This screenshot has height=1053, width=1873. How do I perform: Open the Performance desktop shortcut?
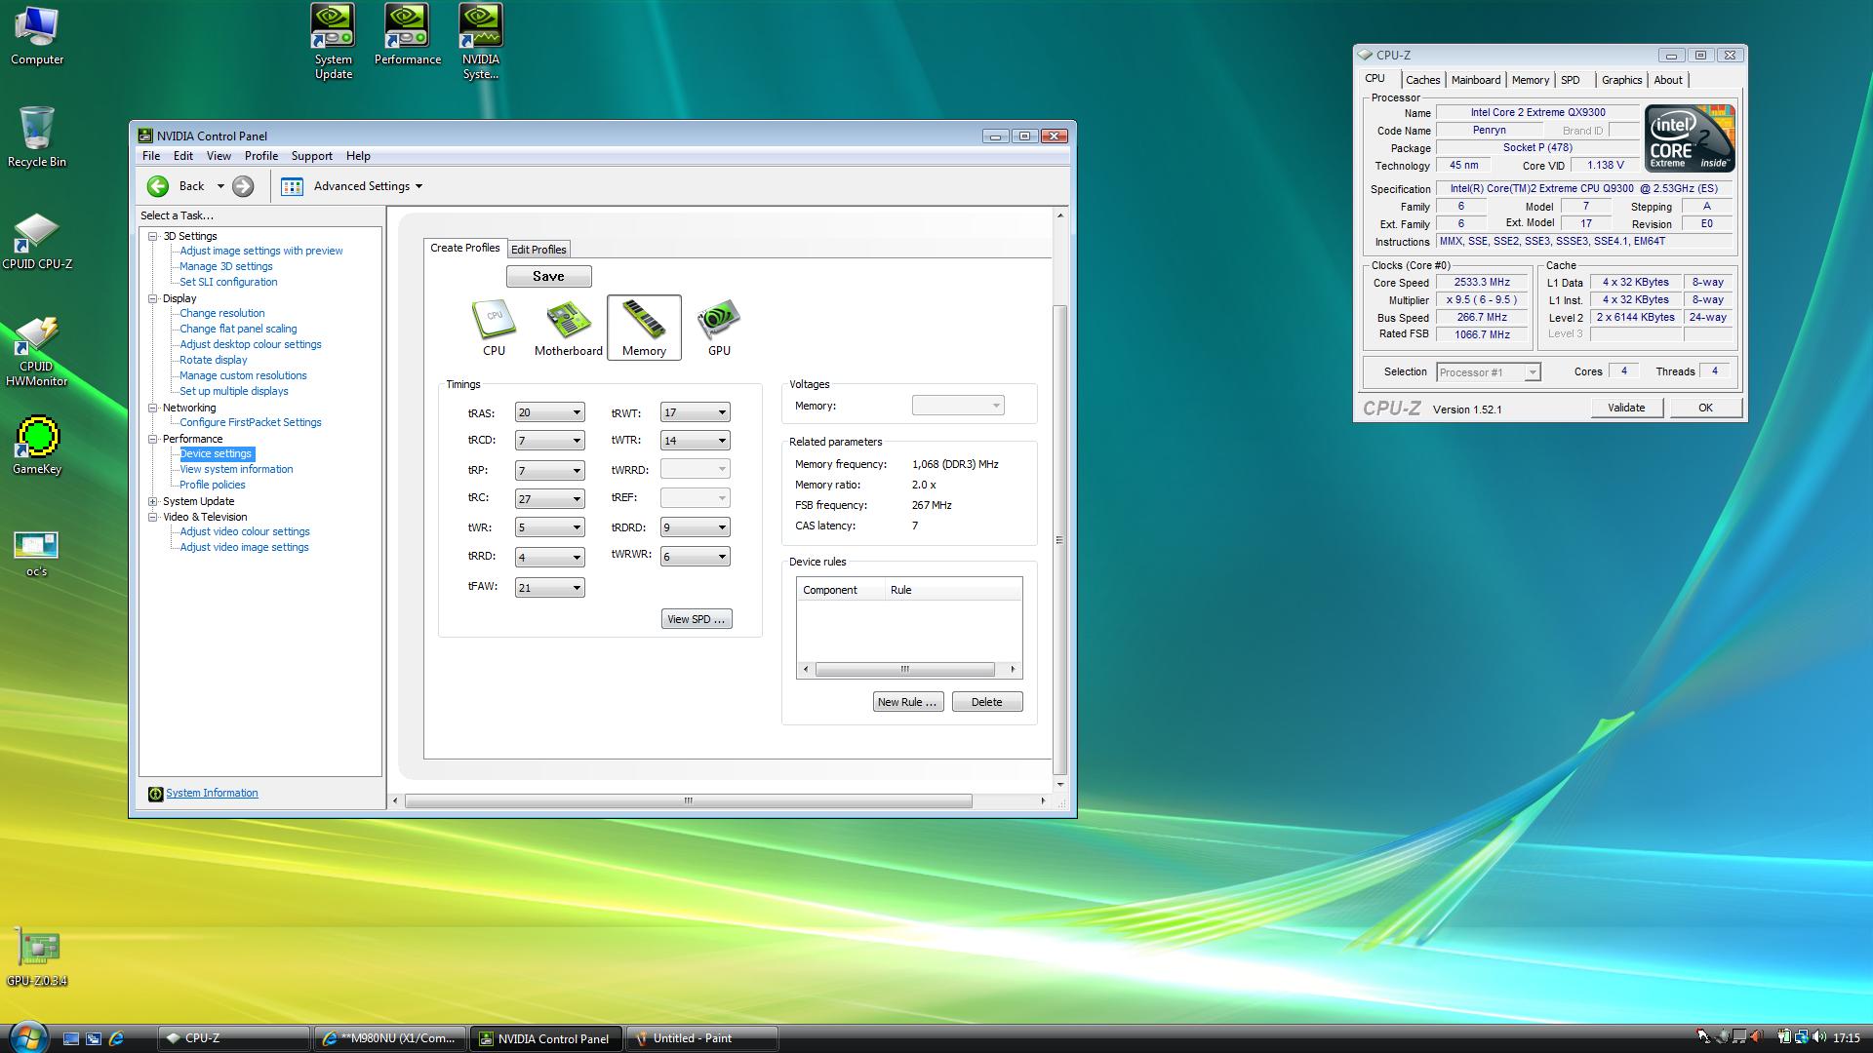pyautogui.click(x=407, y=35)
